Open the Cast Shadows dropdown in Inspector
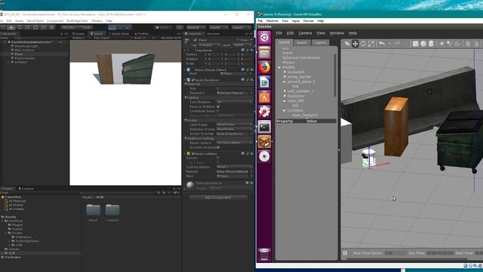The image size is (483, 272). 234,102
